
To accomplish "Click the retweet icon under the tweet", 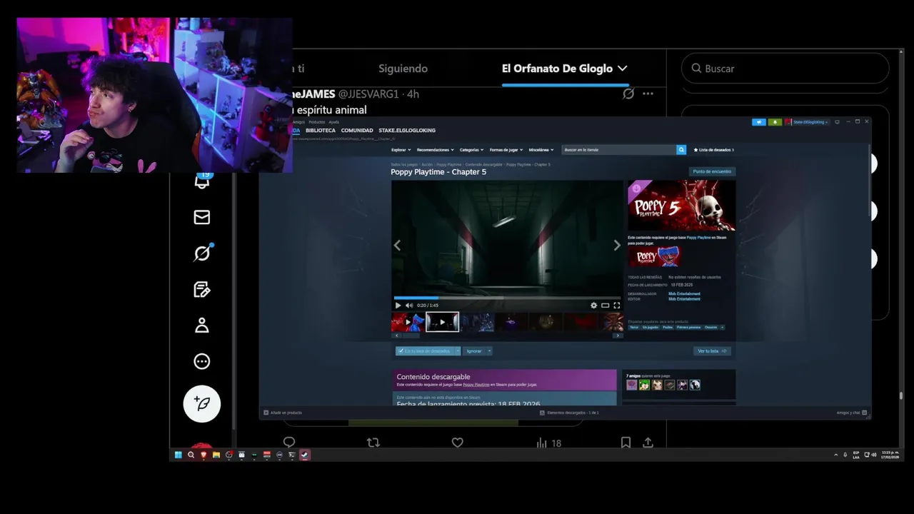I will coord(373,443).
